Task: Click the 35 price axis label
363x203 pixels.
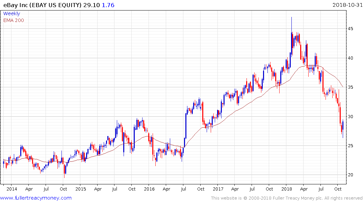Action: (x=350, y=87)
